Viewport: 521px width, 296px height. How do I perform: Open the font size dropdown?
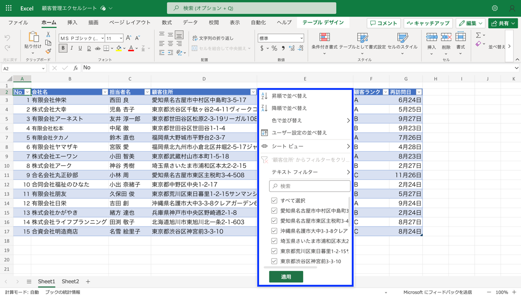(121, 38)
